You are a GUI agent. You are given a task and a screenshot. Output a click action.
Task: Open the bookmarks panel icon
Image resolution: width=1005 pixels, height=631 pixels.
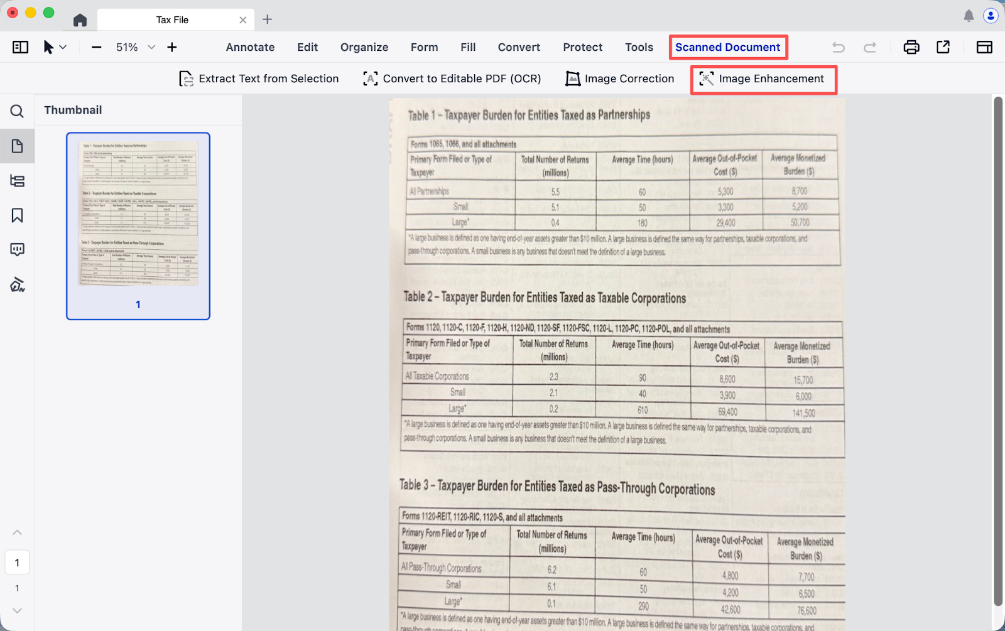tap(17, 215)
